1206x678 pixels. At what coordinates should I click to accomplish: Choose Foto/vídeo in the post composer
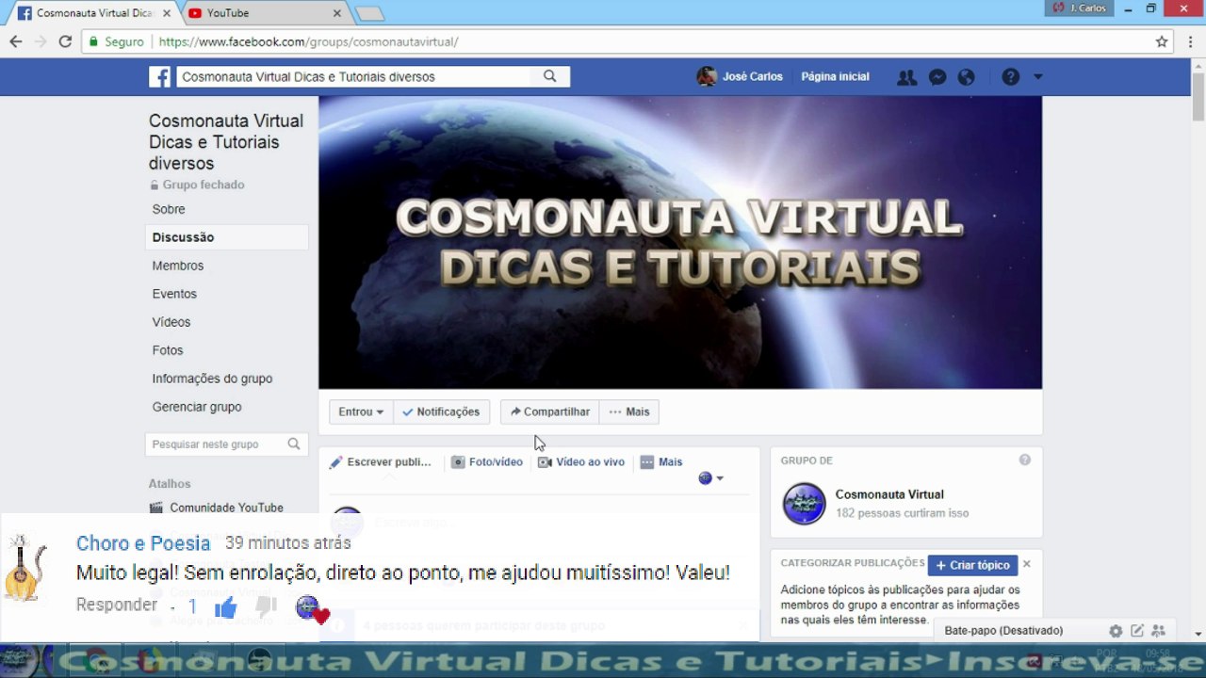tap(487, 462)
